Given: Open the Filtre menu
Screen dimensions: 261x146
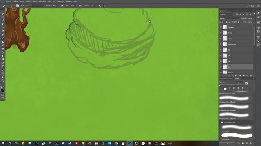Looking at the screenshot, I should (x=49, y=2).
